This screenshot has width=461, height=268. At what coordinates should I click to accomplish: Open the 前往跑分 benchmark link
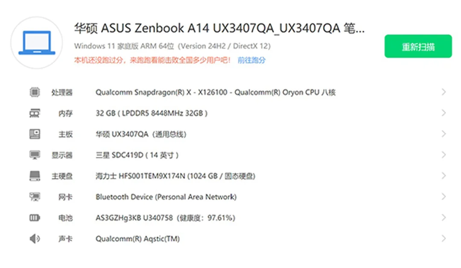point(251,60)
